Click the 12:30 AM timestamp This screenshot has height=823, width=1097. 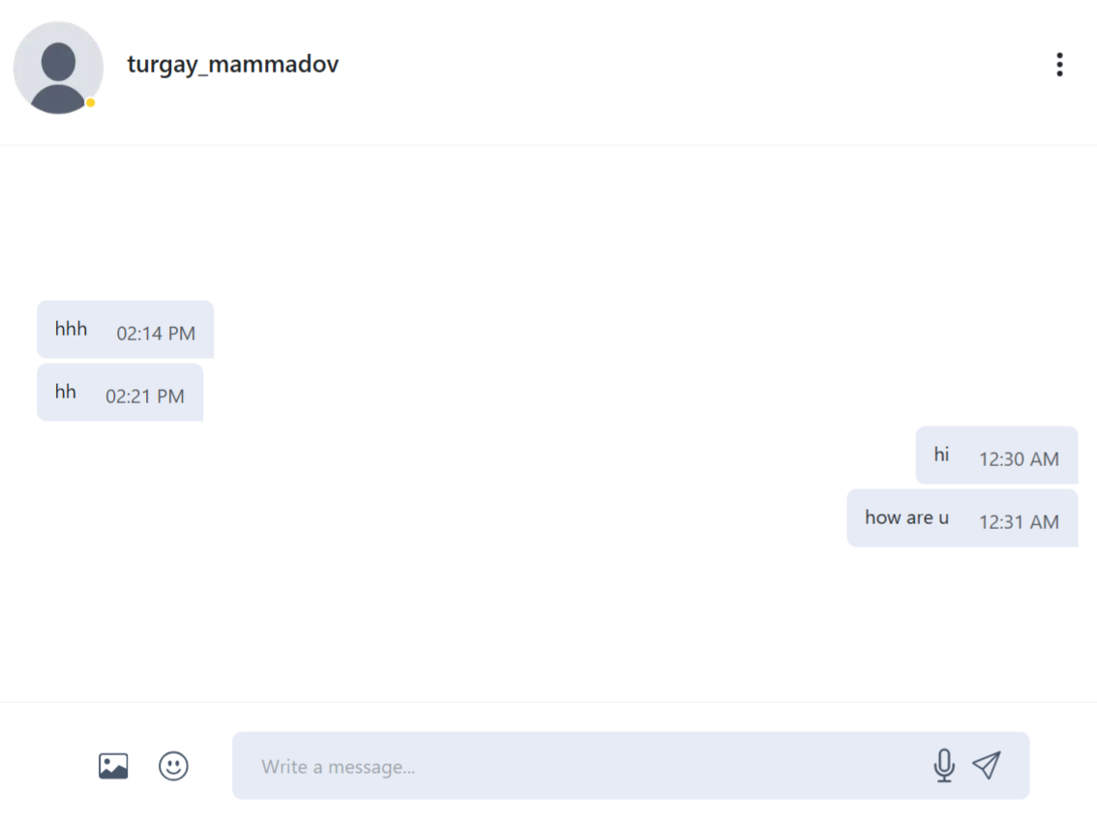point(1019,459)
